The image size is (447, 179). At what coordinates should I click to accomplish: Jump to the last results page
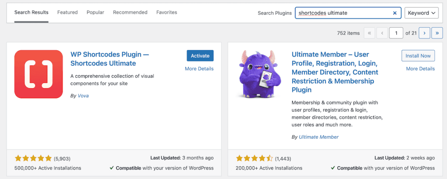pos(437,33)
